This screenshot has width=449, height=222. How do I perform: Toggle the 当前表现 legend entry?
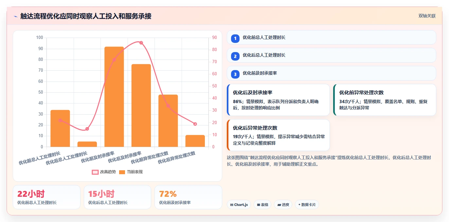(131, 172)
